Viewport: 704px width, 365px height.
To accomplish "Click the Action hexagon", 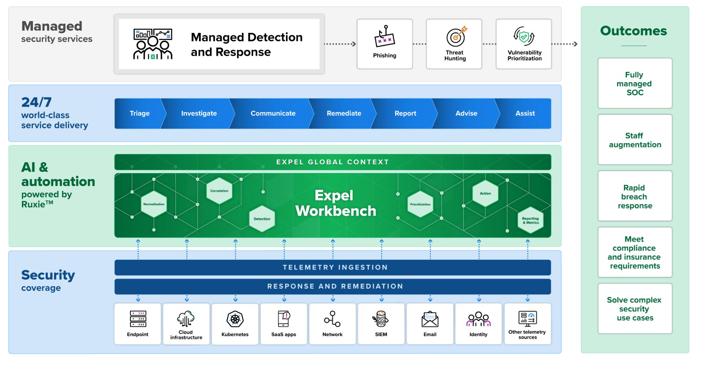I will [x=485, y=193].
